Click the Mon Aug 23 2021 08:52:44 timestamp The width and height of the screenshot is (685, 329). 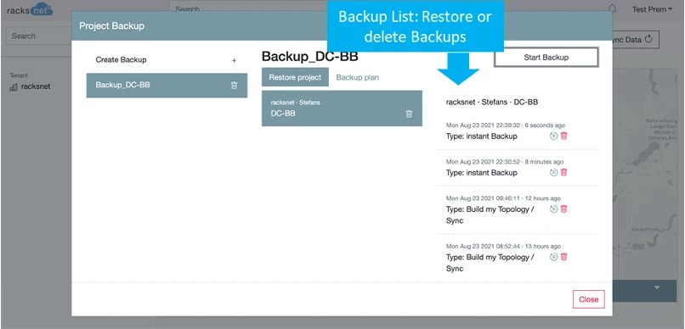pyautogui.click(x=483, y=246)
